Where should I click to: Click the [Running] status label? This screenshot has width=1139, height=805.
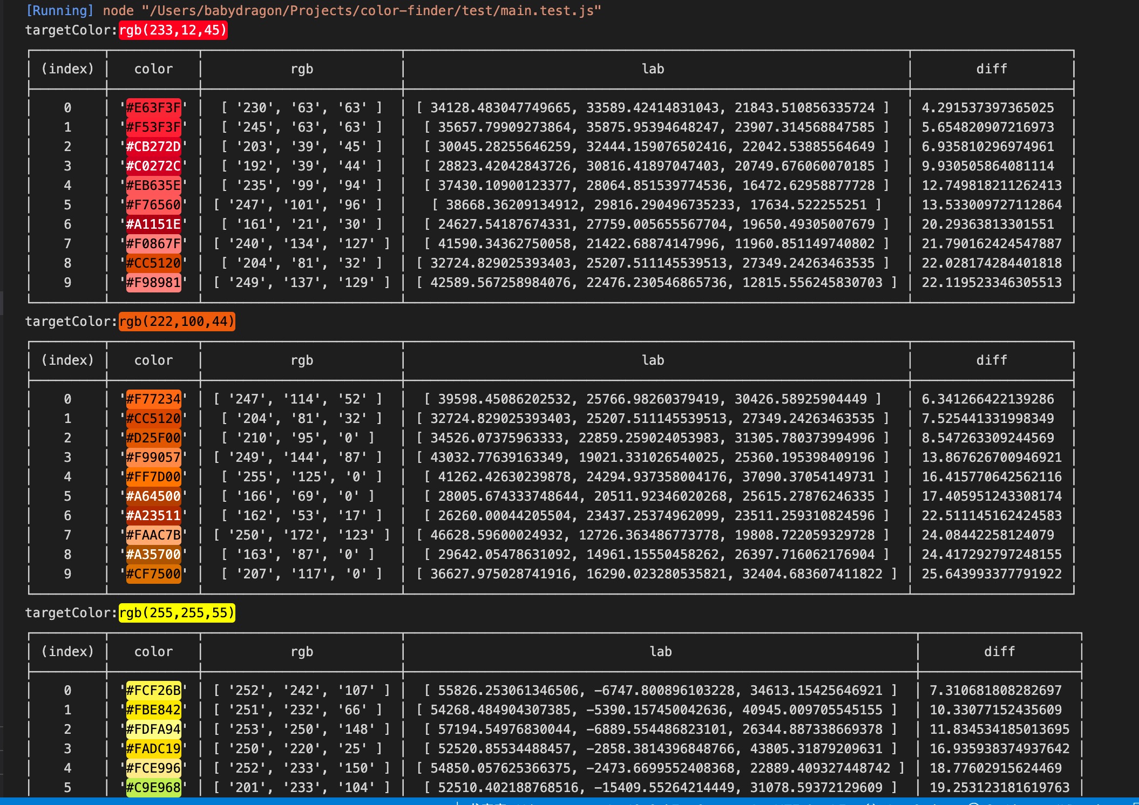[x=60, y=11]
